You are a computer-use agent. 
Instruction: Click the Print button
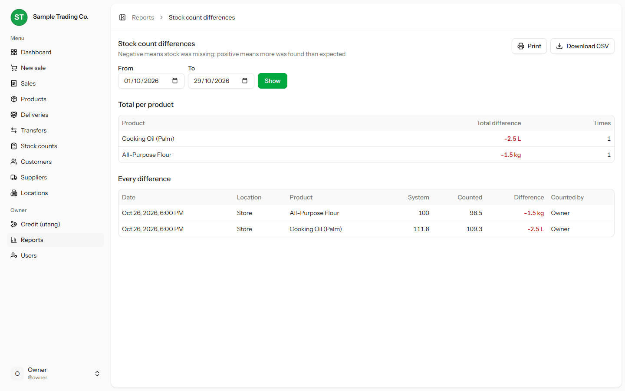tap(529, 46)
